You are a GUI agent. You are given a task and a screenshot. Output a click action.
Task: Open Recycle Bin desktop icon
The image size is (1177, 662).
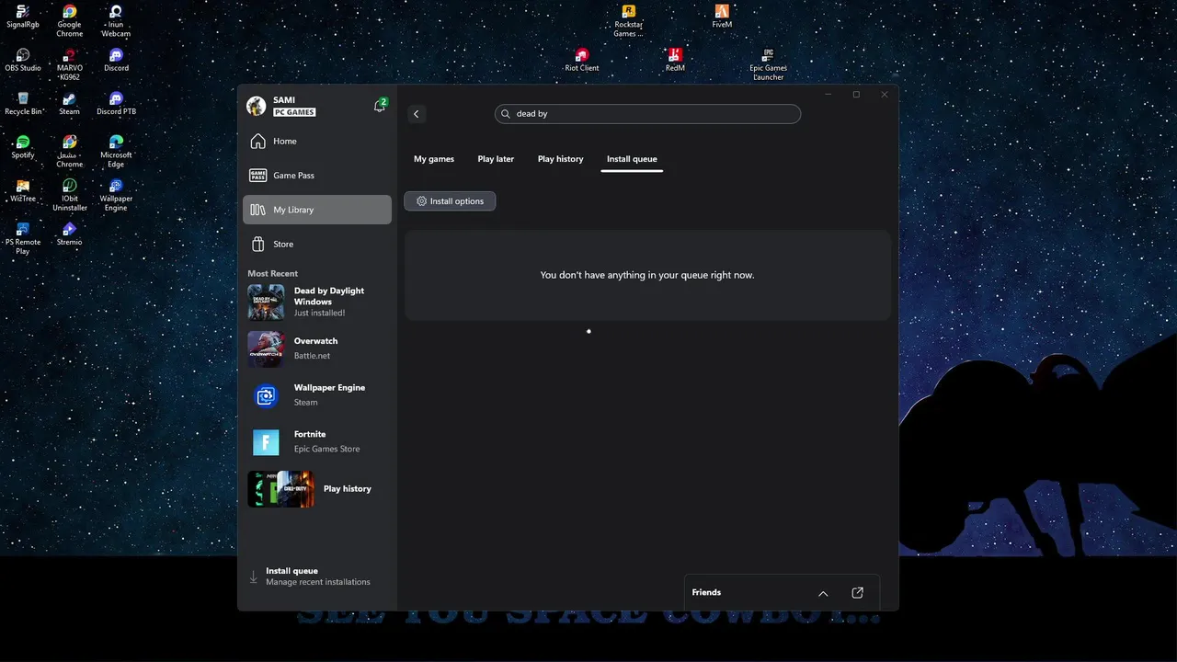(x=22, y=104)
